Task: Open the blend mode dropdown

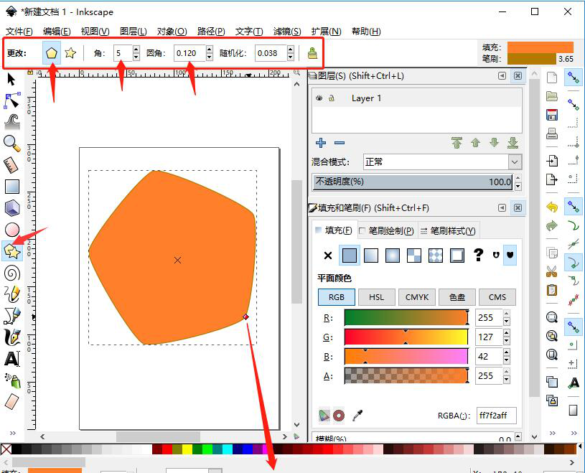Action: [x=442, y=162]
